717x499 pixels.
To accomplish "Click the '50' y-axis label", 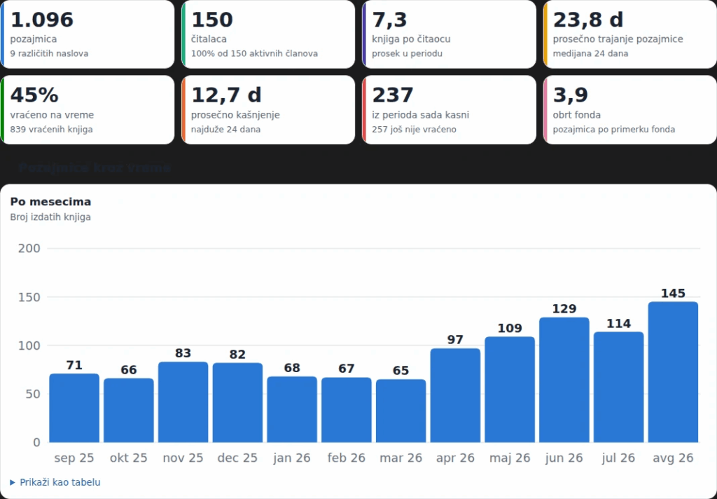I will [32, 394].
